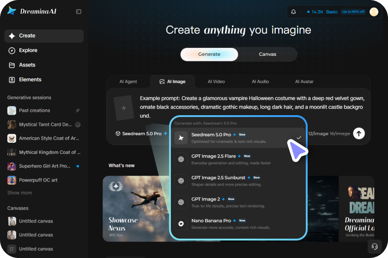
Task: Open Past creations session
Action: (x=44, y=111)
